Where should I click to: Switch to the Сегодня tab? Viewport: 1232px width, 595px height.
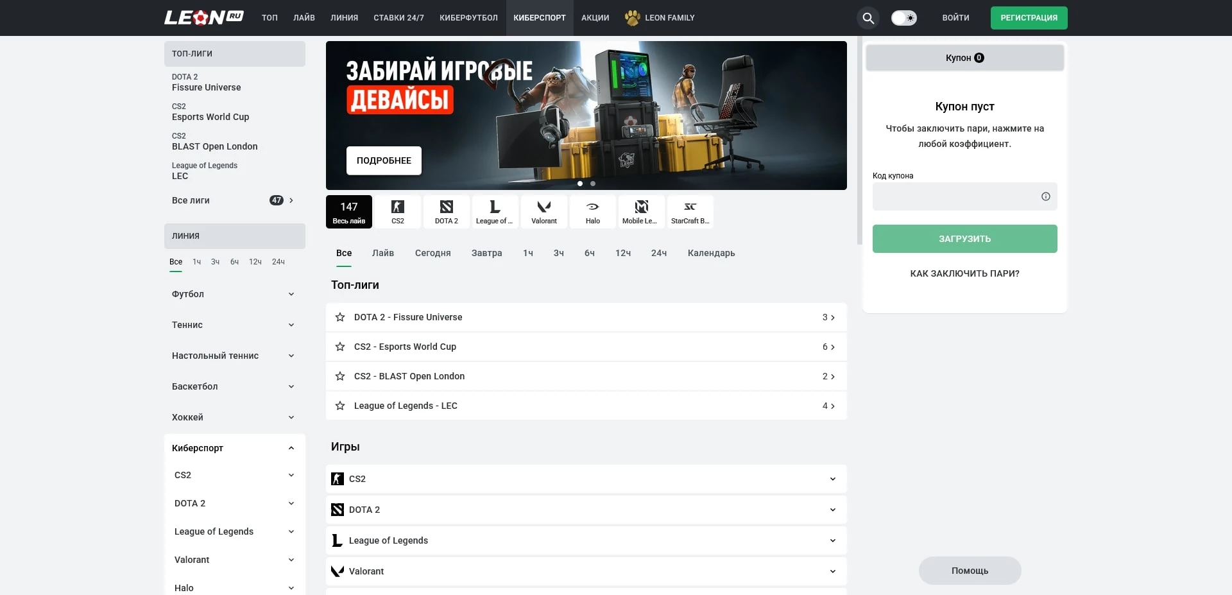coord(432,254)
